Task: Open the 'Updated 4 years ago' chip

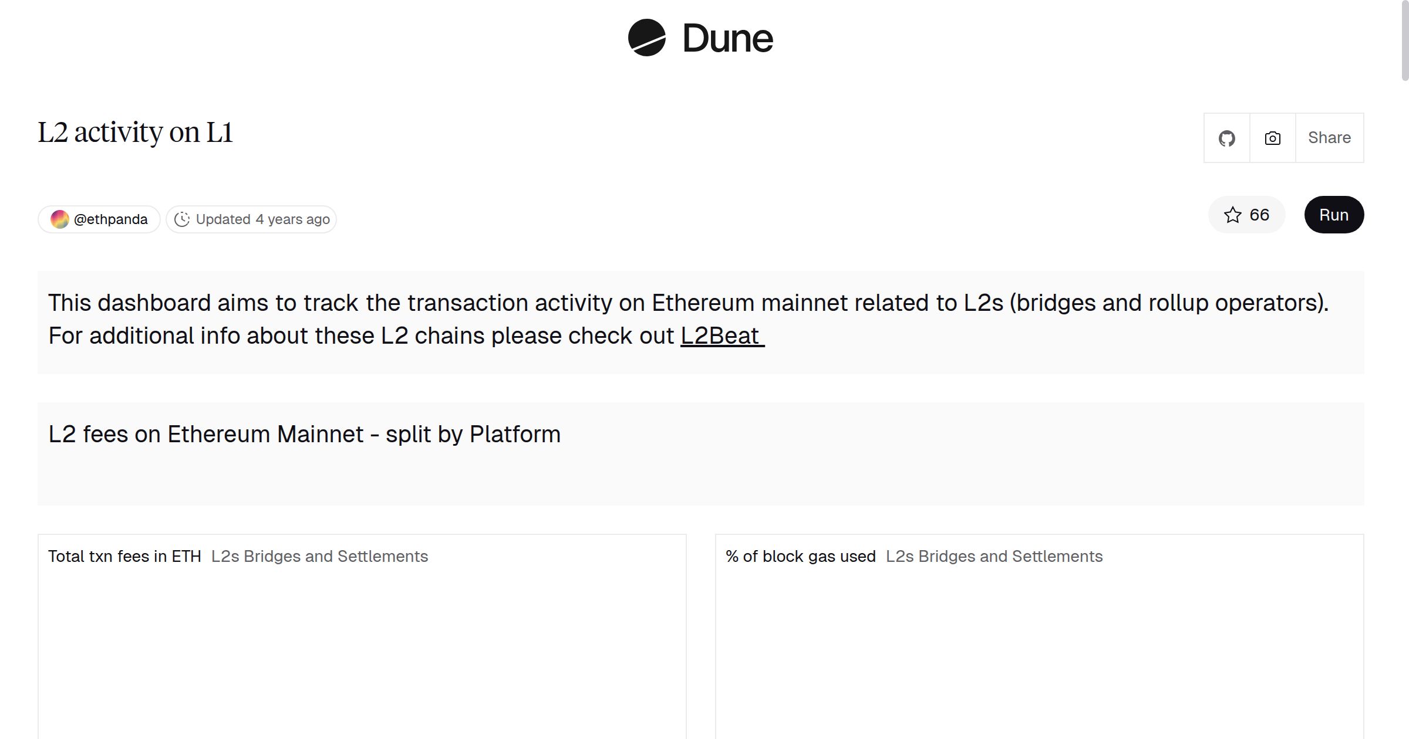Action: (x=251, y=219)
